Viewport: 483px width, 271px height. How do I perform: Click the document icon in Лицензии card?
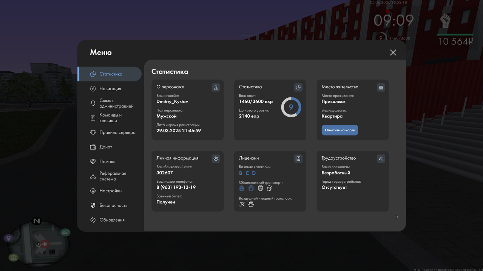tap(298, 159)
